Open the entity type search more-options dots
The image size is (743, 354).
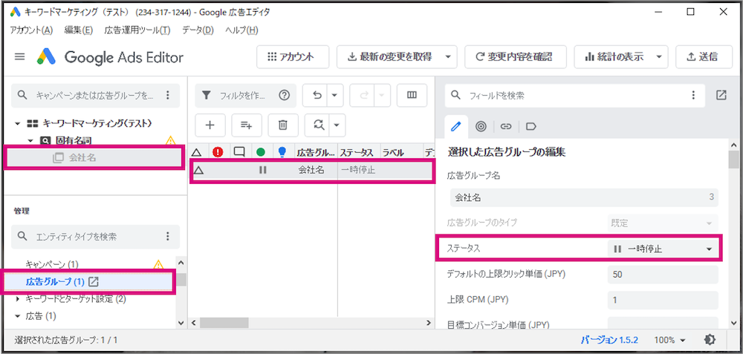pyautogui.click(x=167, y=236)
